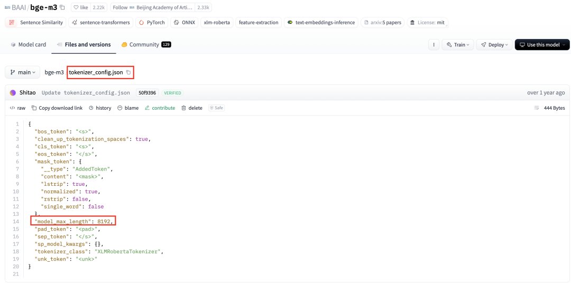Open the Update tokenizer_config.json commit message

coord(86,93)
